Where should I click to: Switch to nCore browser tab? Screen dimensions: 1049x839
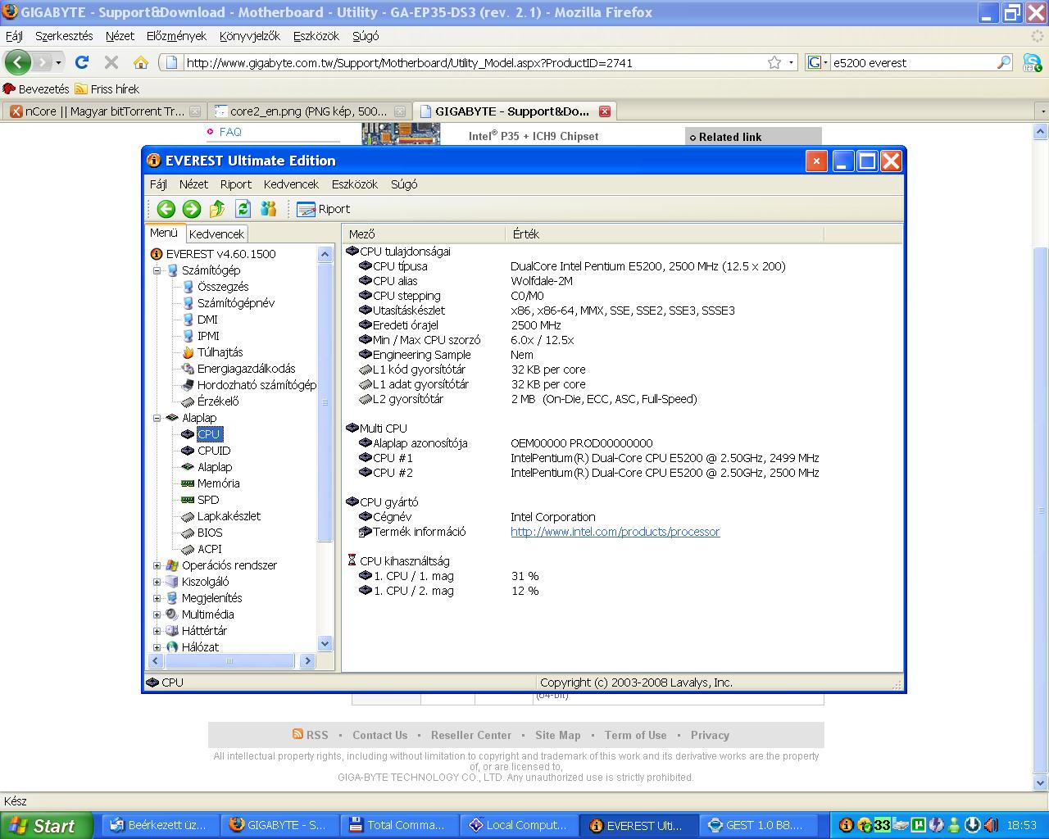tap(105, 111)
